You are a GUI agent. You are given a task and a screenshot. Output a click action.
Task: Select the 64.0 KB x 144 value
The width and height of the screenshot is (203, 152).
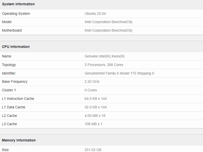95,99
